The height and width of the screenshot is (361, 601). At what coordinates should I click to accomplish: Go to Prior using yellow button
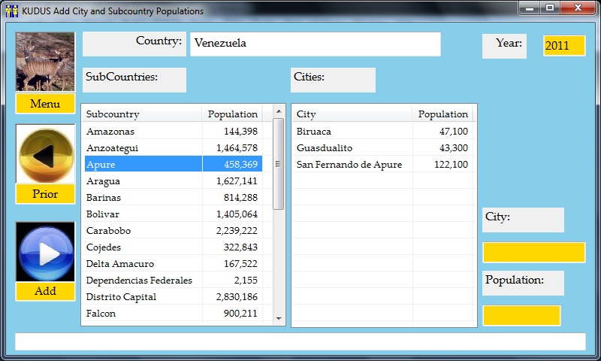point(45,194)
